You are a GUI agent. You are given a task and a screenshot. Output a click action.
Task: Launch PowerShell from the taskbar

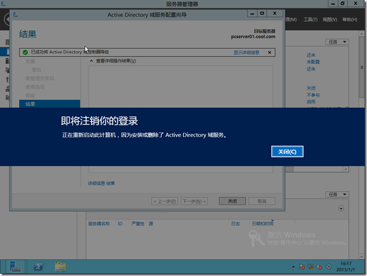[x=38, y=267]
